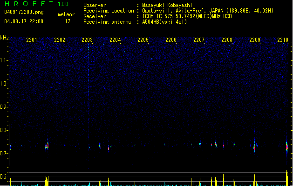Click the Receiving antenna label
The width and height of the screenshot is (293, 186).
coord(107,22)
